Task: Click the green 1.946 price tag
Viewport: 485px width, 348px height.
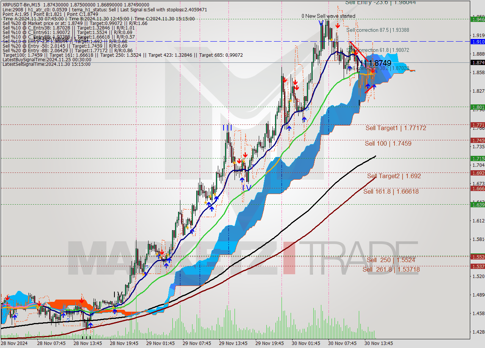Action: 477,19
